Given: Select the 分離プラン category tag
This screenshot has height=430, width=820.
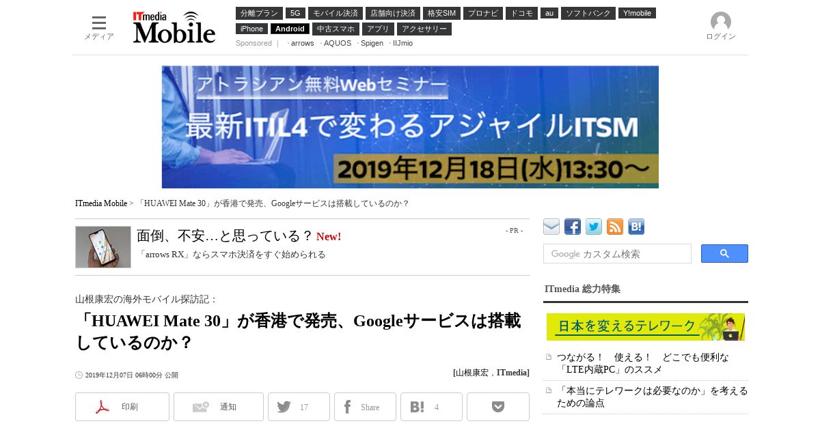Looking at the screenshot, I should click(x=259, y=13).
